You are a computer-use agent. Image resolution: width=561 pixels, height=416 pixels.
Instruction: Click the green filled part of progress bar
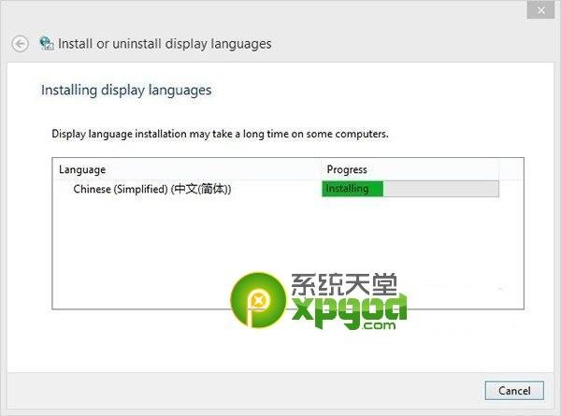tap(352, 189)
